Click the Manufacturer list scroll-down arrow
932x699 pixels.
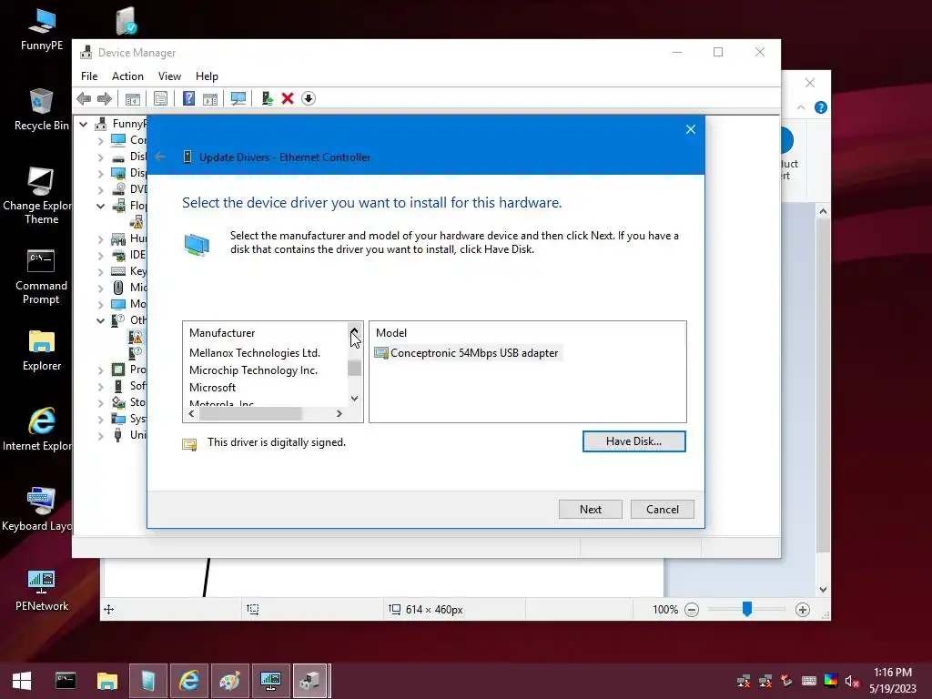354,399
